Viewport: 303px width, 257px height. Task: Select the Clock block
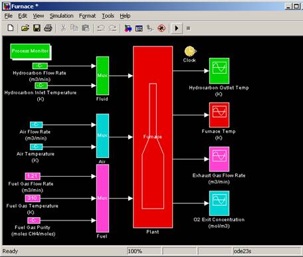(190, 51)
